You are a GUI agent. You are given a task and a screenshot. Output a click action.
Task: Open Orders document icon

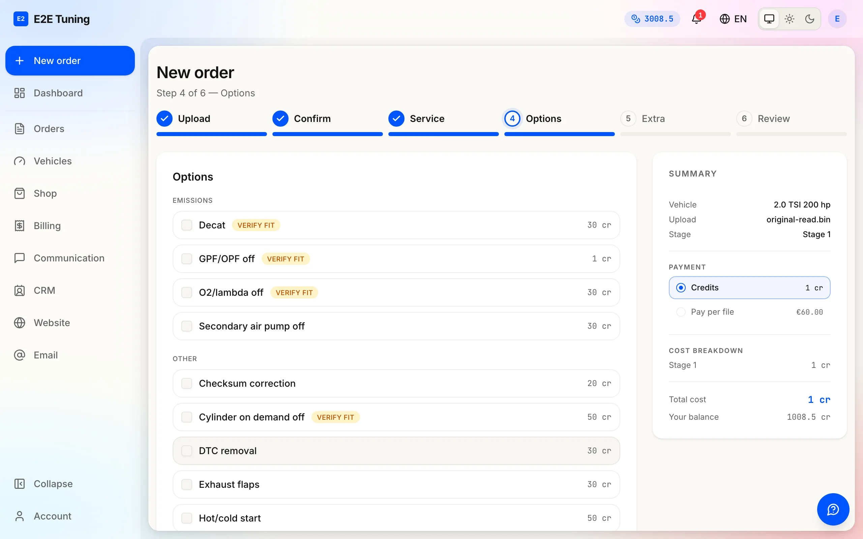click(x=20, y=129)
